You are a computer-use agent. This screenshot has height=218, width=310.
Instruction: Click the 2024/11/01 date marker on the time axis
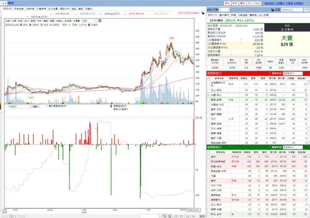point(193,210)
